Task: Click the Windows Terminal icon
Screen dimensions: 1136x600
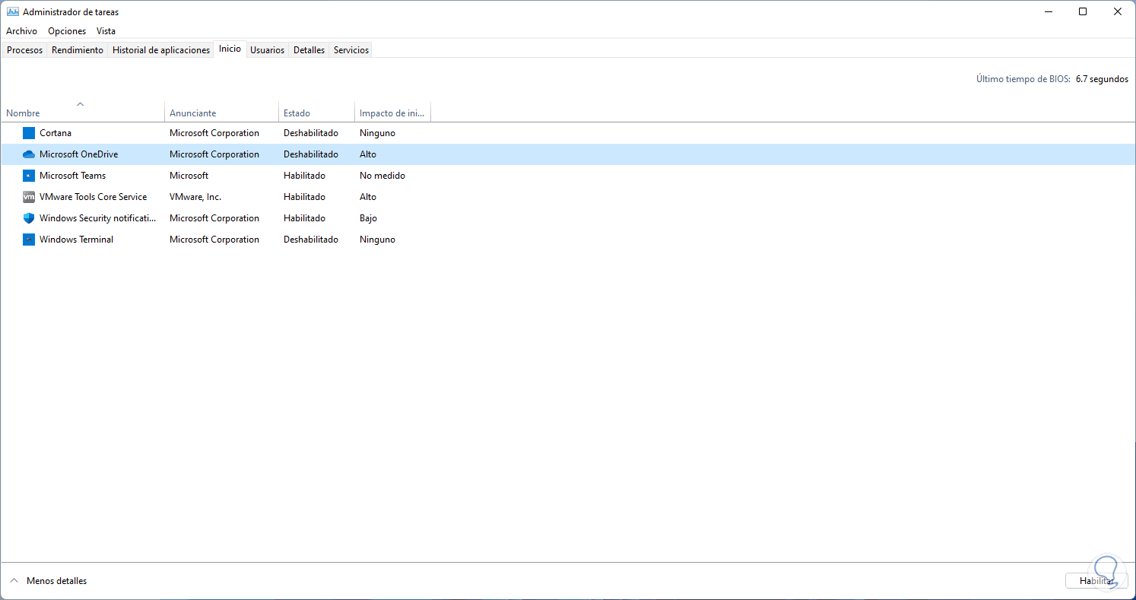Action: pyautogui.click(x=29, y=240)
